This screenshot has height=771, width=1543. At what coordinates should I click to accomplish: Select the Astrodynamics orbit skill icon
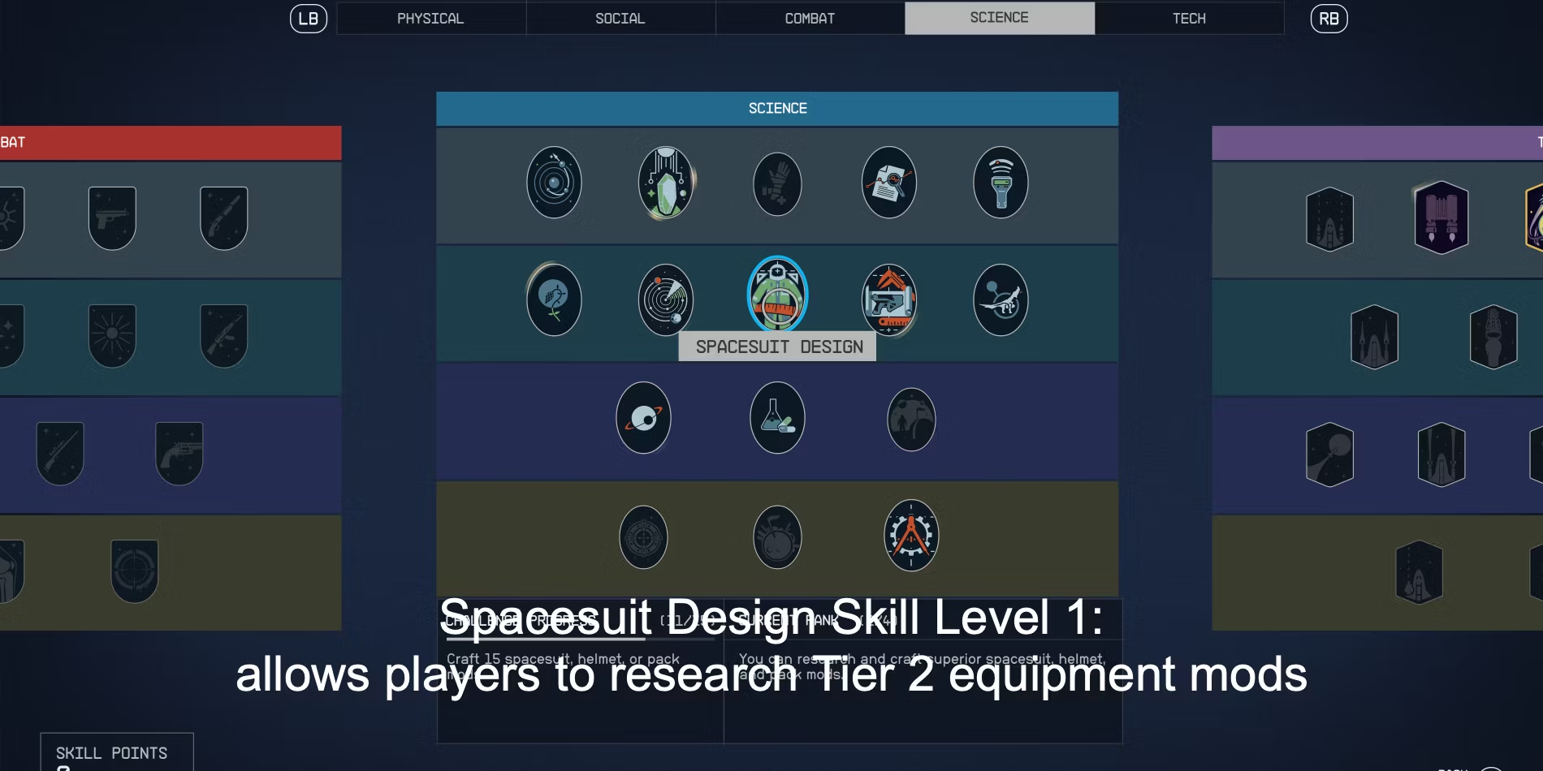click(x=554, y=183)
